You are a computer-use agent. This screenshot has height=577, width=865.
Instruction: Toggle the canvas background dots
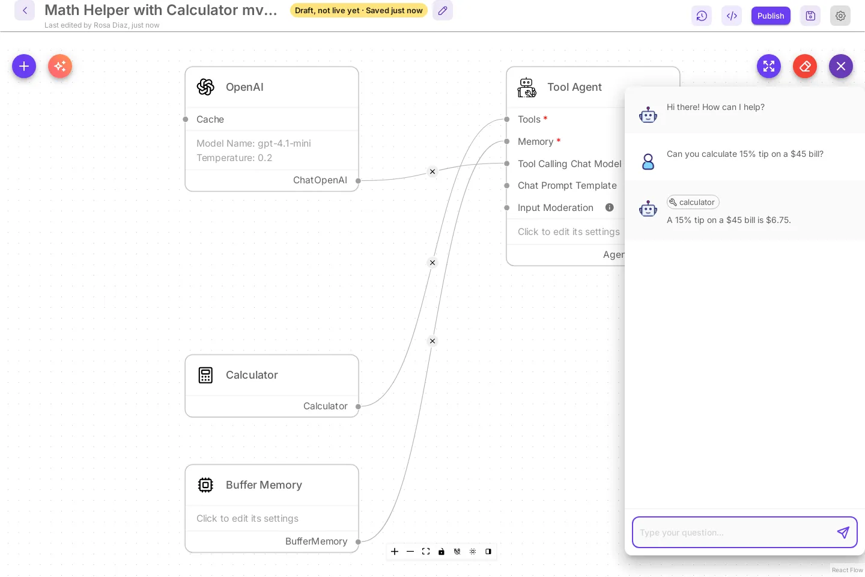[x=473, y=551]
